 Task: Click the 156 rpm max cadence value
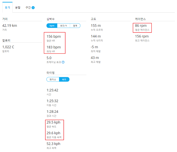[x=142, y=36]
